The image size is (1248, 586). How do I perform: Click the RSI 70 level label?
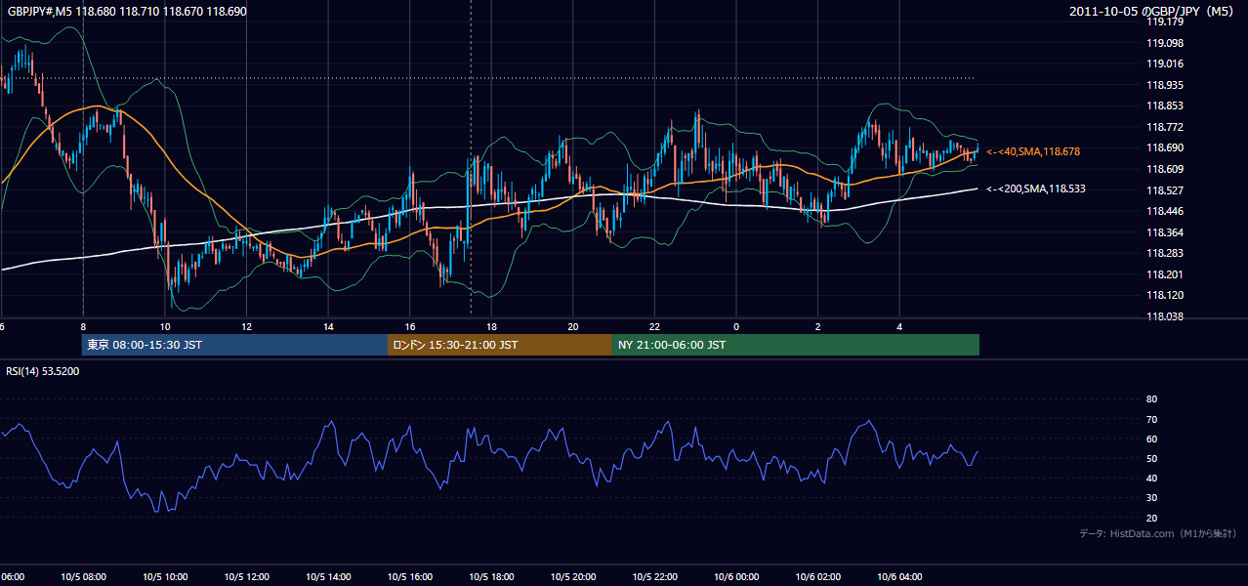[1151, 419]
